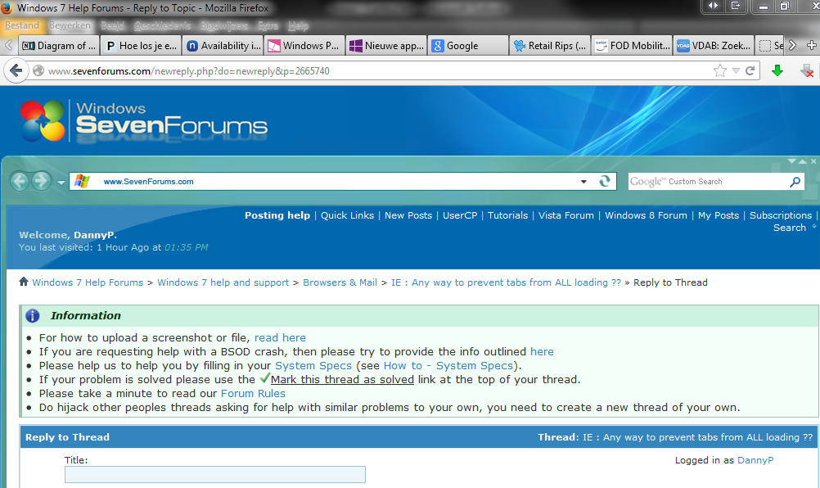Click the forum toolbar refresh icon
This screenshot has width=820, height=488.
tap(605, 181)
